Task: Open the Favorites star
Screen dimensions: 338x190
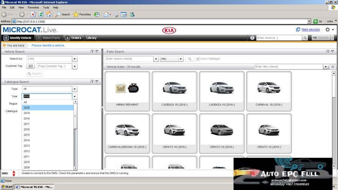Action: click(x=82, y=14)
